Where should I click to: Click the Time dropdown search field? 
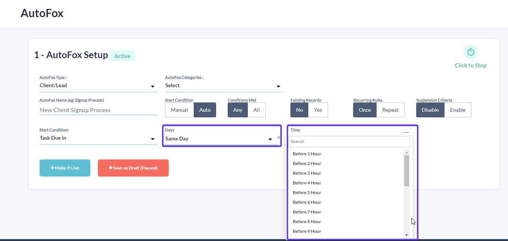pos(349,142)
